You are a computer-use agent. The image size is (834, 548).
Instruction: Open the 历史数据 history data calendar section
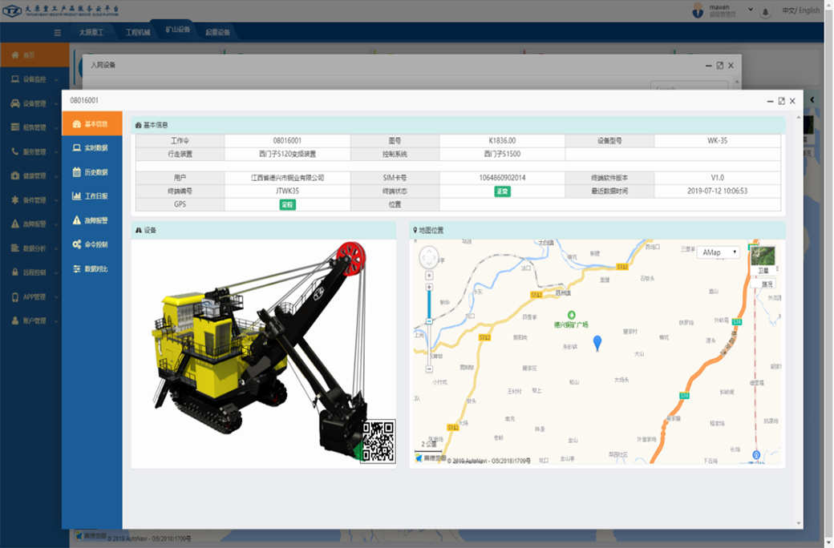pos(91,172)
